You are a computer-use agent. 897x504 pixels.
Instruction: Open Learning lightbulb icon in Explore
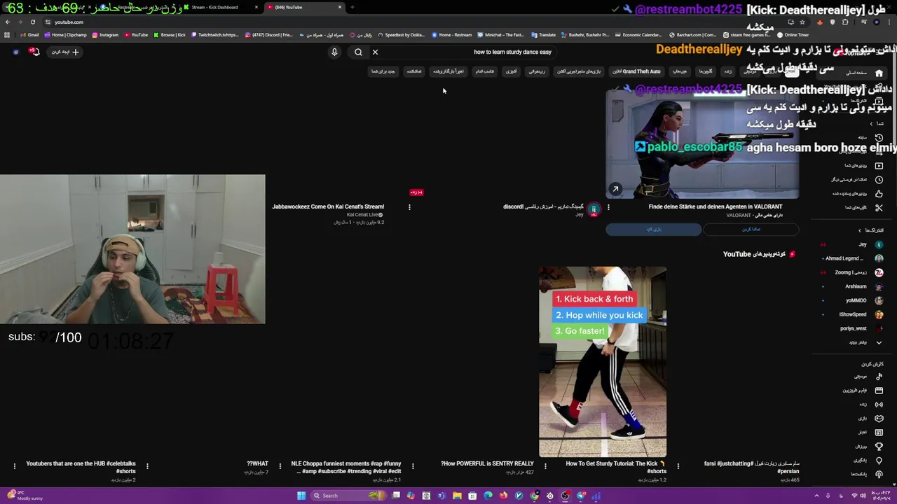[879, 460]
